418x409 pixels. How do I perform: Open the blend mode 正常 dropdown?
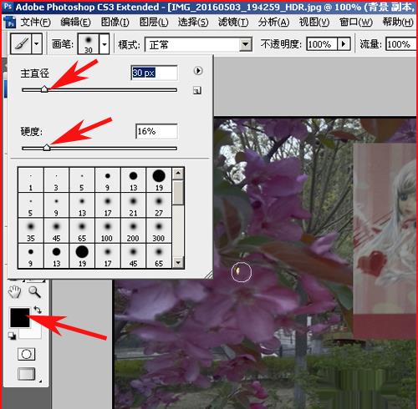[x=198, y=44]
